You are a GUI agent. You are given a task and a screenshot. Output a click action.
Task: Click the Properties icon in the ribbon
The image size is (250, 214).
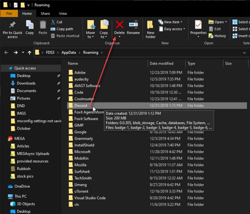pos(198,25)
